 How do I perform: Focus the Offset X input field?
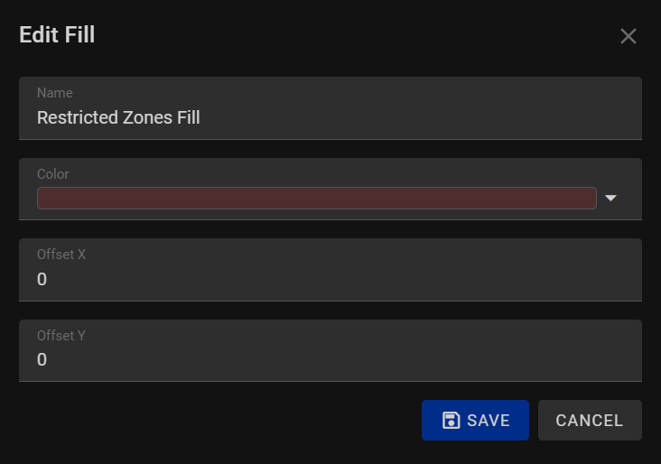click(x=330, y=270)
